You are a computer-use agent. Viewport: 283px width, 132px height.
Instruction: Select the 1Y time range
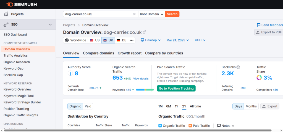click(177, 106)
